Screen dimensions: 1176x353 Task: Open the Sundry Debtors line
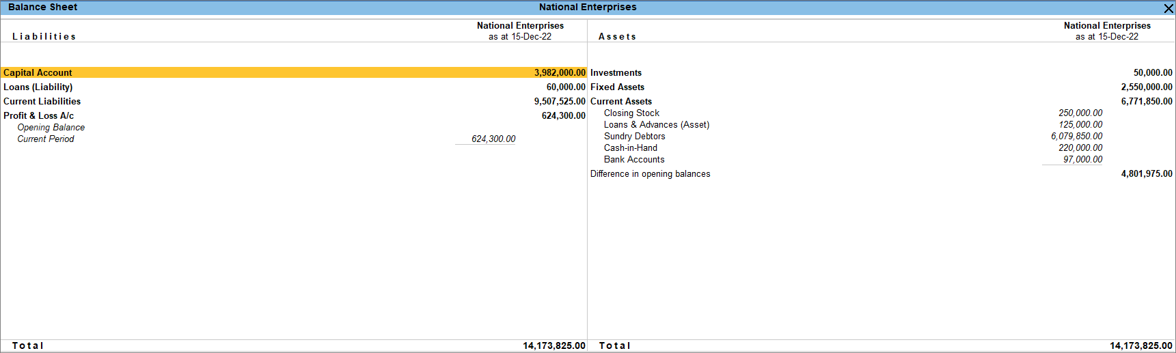click(634, 136)
